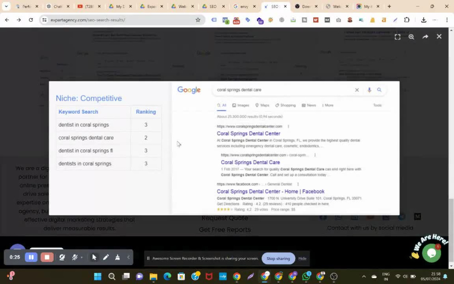Viewport: 454px width, 284px height.
Task: Open lightbox fullscreen icon
Action: tap(398, 37)
